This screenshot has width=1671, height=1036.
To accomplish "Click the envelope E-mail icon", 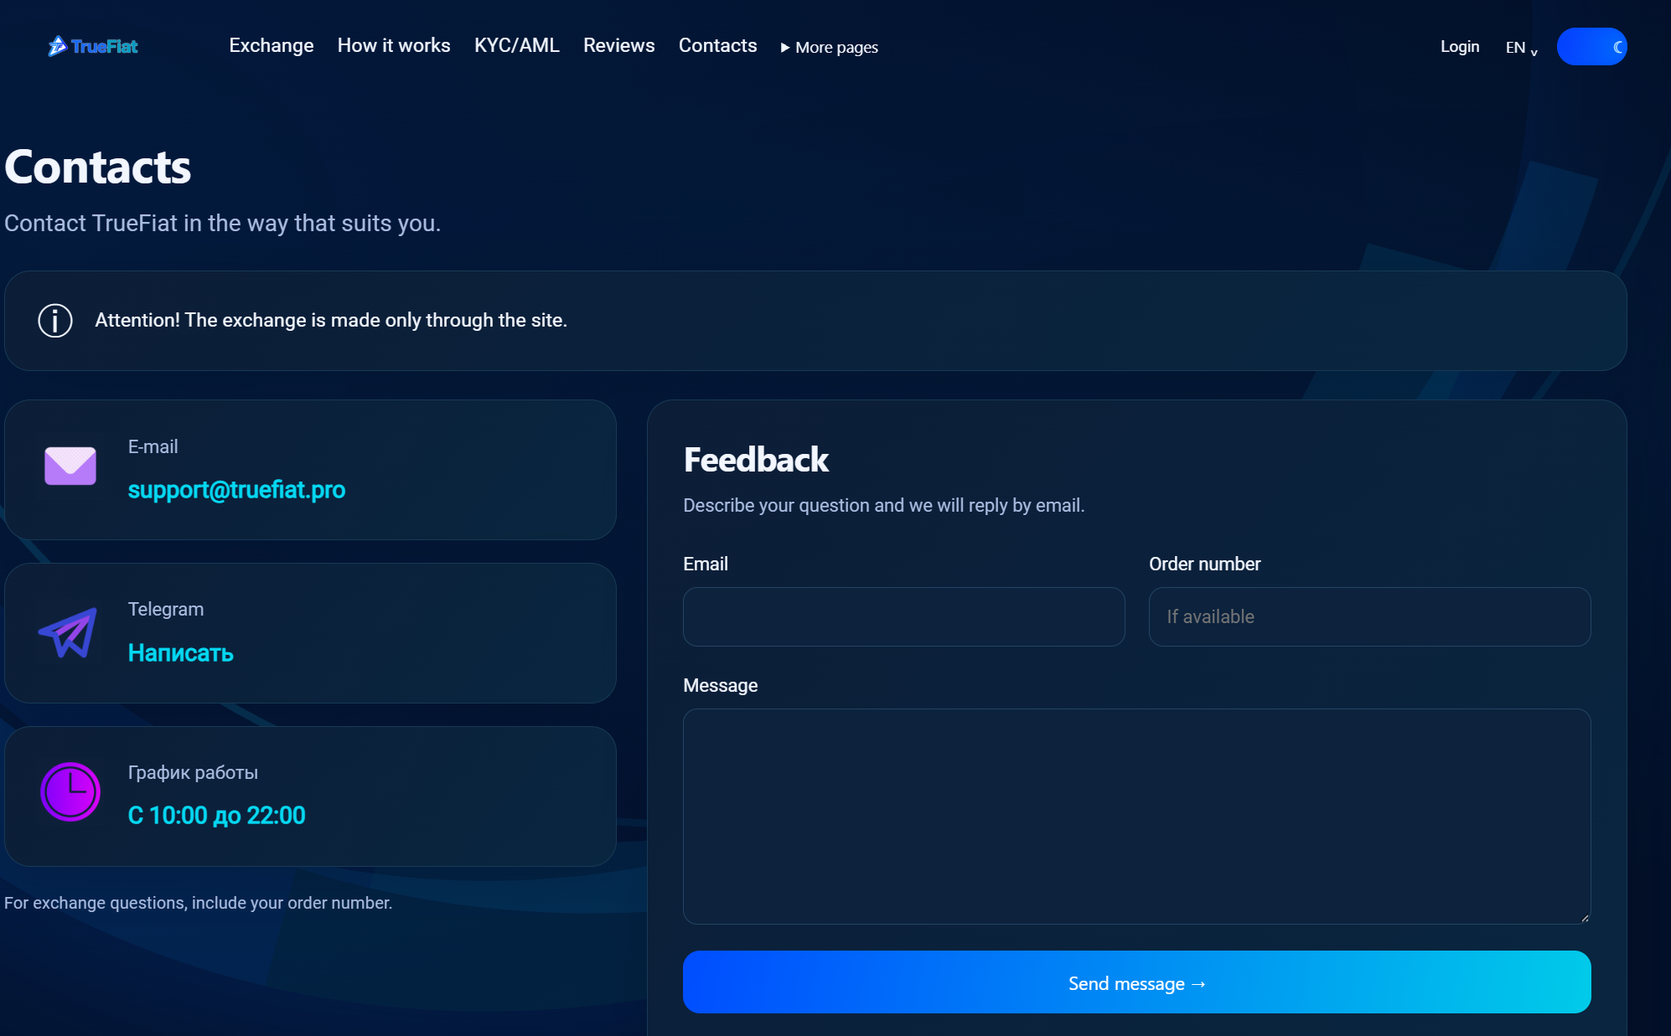I will tap(70, 466).
